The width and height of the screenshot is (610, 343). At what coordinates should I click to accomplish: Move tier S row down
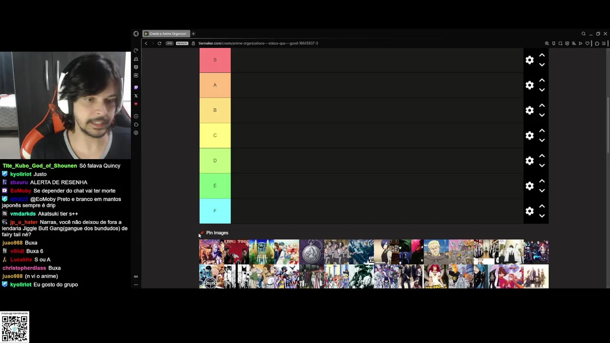pyautogui.click(x=542, y=65)
